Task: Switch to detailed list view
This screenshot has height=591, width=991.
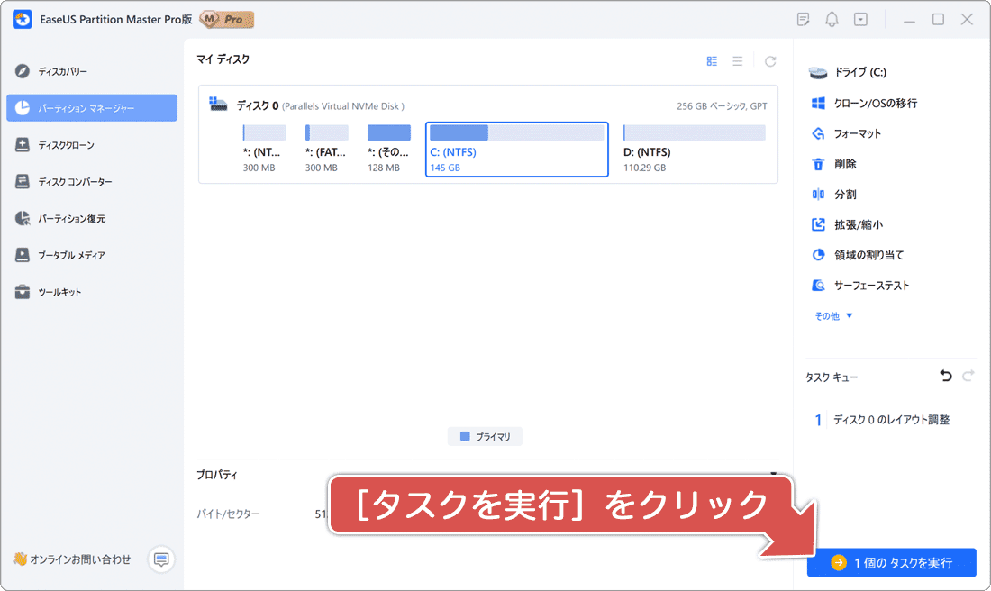Action: point(712,60)
